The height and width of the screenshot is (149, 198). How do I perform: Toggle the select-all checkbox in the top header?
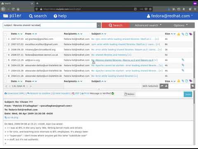pos(5,34)
